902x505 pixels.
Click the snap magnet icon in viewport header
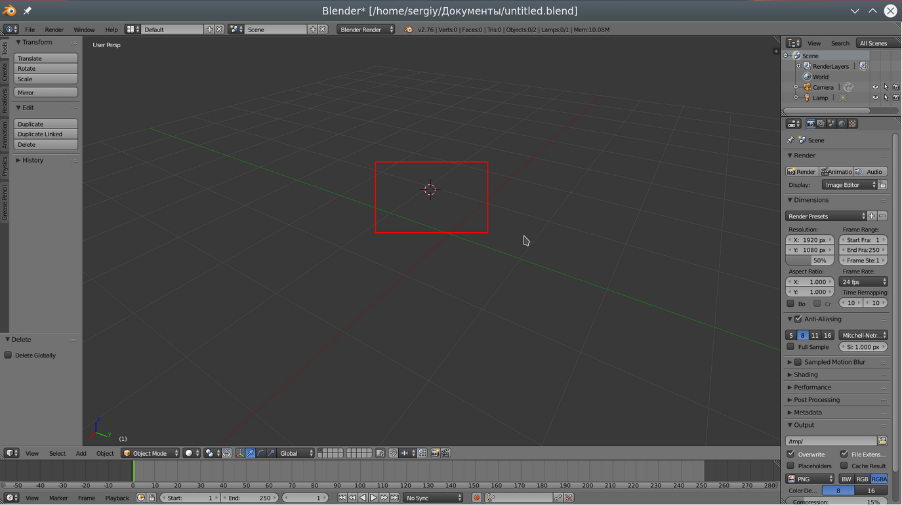[393, 453]
